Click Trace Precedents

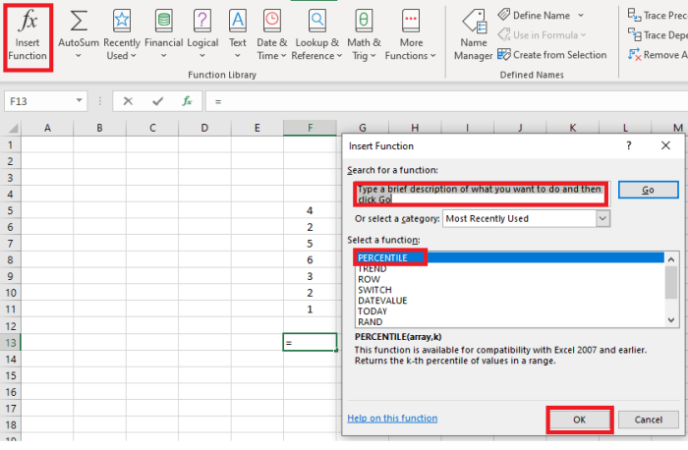[658, 16]
